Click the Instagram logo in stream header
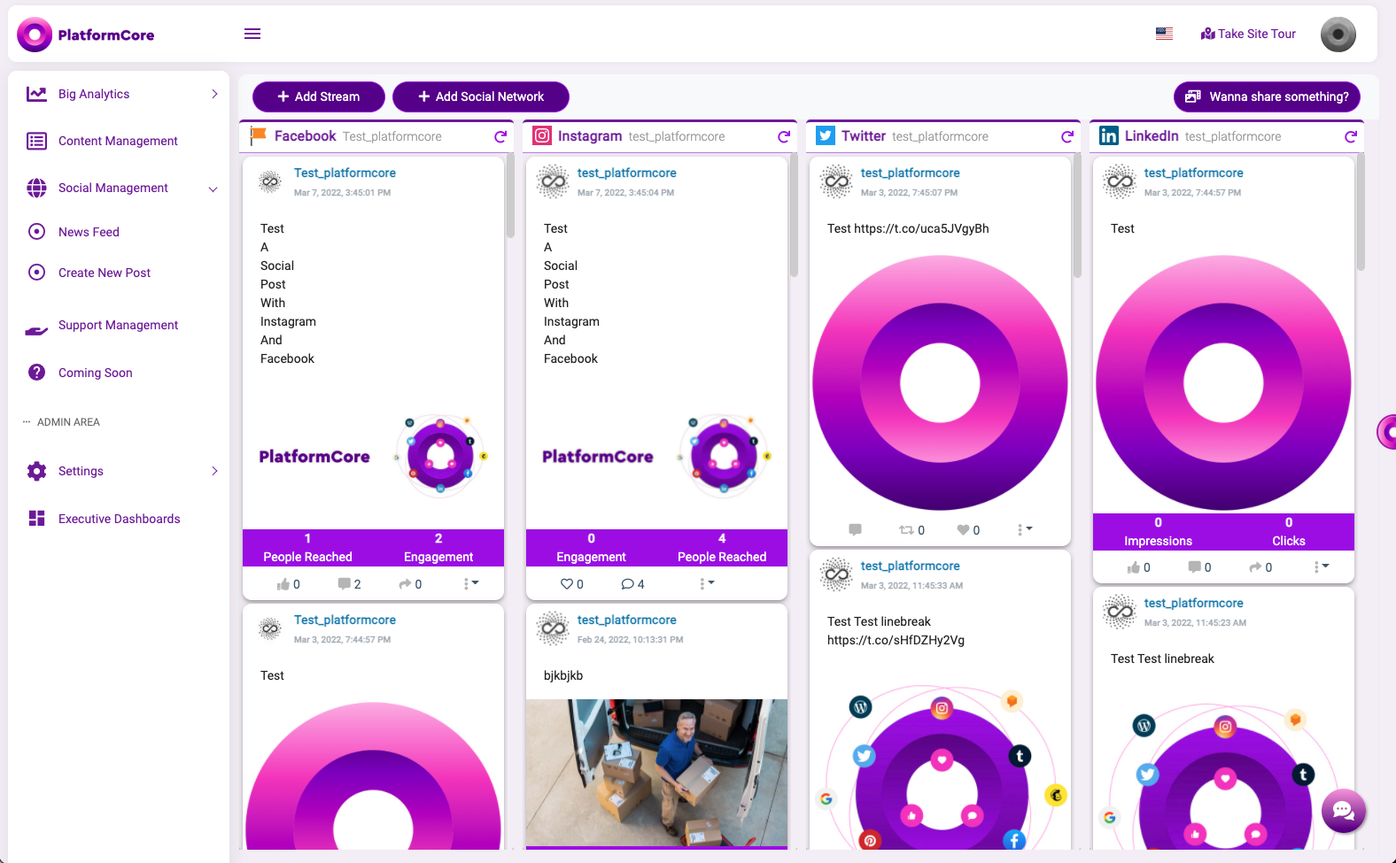Screen dimensions: 1396x863 (541, 135)
